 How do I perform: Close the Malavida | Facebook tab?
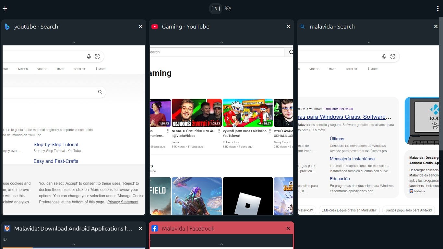288,229
